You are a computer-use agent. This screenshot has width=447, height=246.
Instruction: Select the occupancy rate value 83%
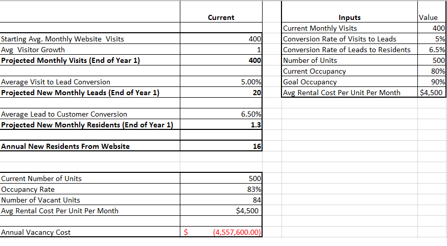click(x=221, y=190)
